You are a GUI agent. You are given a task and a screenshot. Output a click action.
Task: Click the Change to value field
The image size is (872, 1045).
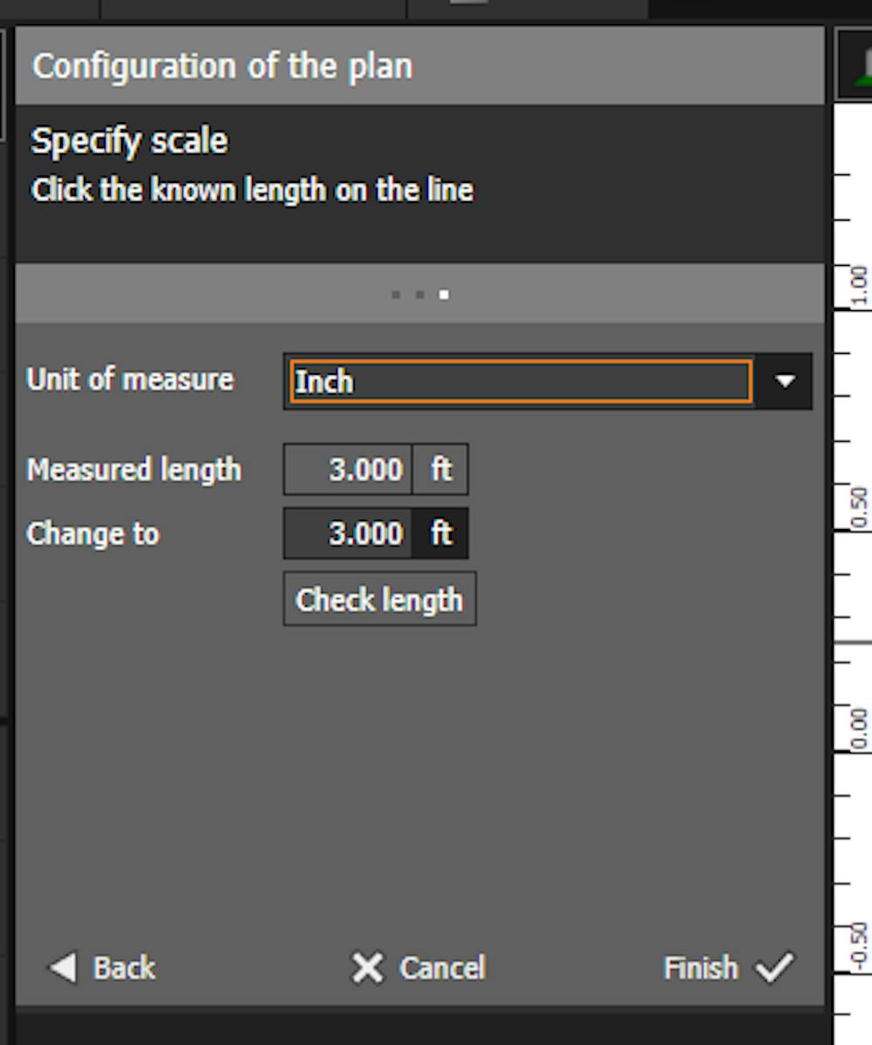click(x=348, y=533)
